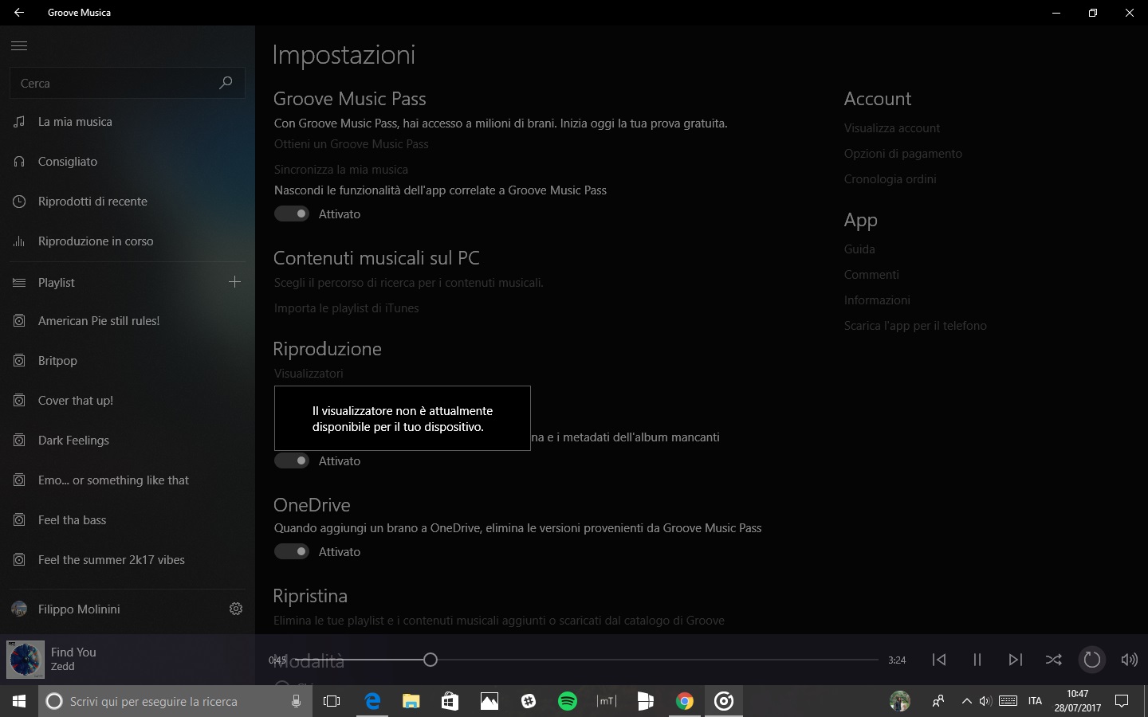The image size is (1148, 717).
Task: Open Consigliato section
Action: tap(128, 162)
